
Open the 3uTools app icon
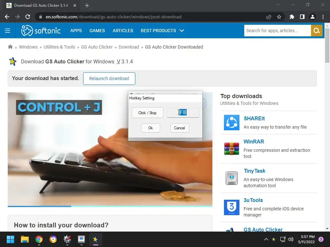[x=231, y=207]
